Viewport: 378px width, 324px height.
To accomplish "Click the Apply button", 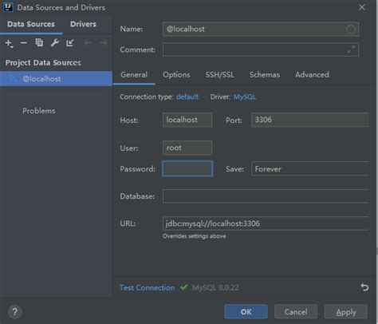I will point(346,312).
